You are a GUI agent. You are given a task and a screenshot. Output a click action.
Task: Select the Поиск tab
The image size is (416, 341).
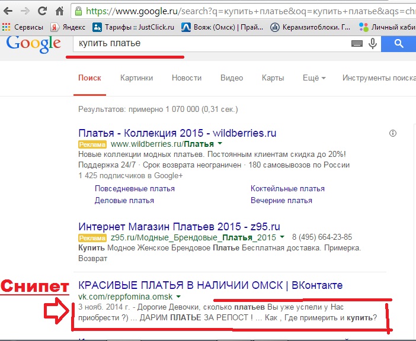tap(89, 78)
